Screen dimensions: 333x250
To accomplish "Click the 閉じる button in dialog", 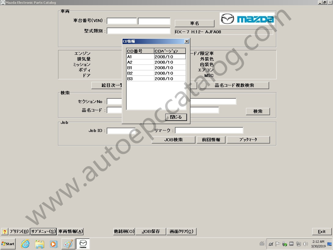I will click(x=176, y=117).
